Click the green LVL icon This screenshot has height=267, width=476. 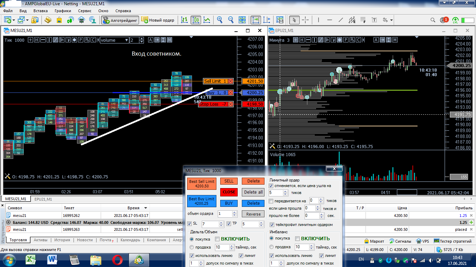pos(455,20)
